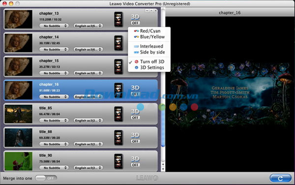
Task: Select Interleaved 3D mode in the menu
Action: point(149,46)
